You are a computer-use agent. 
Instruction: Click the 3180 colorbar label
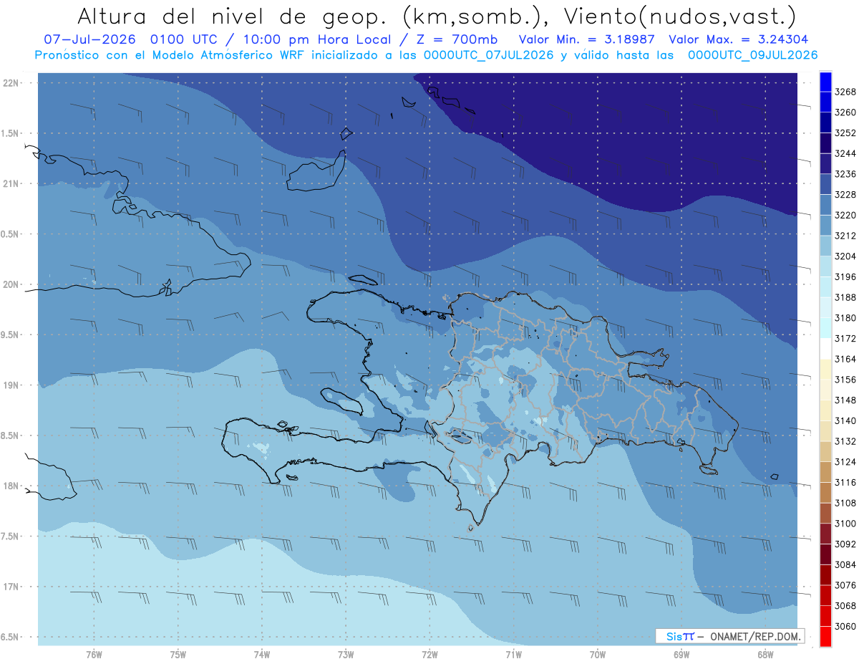tap(845, 318)
